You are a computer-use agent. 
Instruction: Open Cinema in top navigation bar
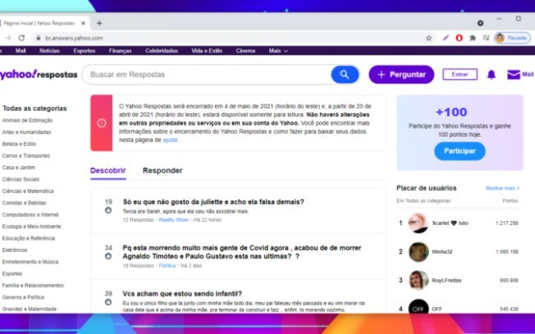[x=245, y=51]
